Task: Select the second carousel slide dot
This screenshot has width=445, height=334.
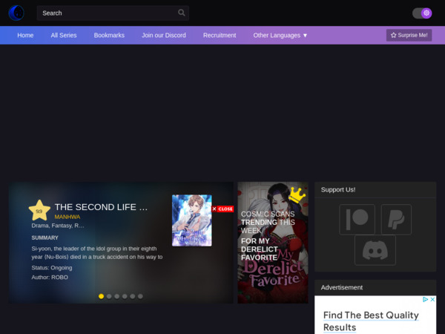Action: click(x=109, y=296)
